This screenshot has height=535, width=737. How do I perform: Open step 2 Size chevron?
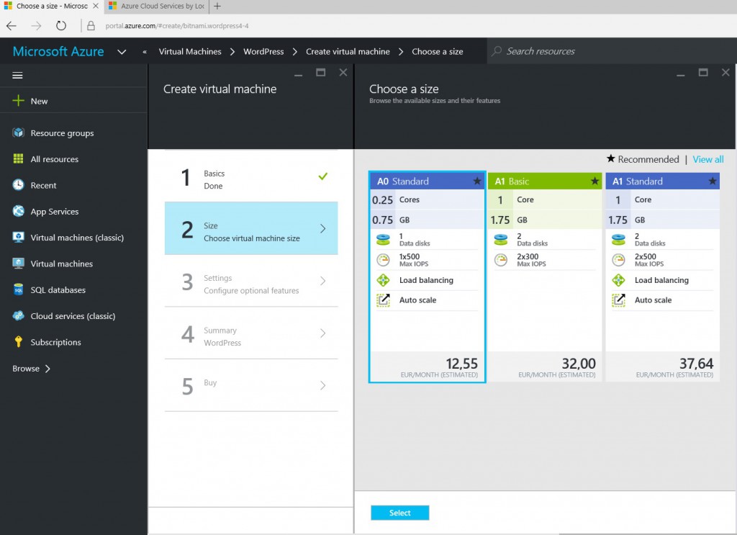click(x=323, y=228)
